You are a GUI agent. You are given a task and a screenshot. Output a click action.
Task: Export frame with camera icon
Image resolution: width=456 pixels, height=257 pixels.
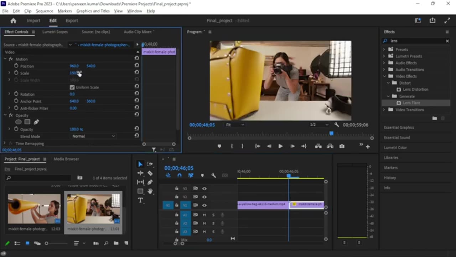coord(342,146)
